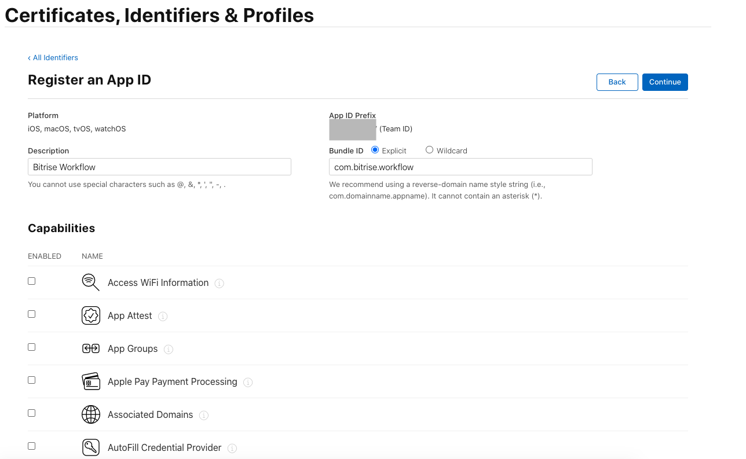
Task: Click the Apple Pay Payment Processing icon
Action: coord(91,381)
